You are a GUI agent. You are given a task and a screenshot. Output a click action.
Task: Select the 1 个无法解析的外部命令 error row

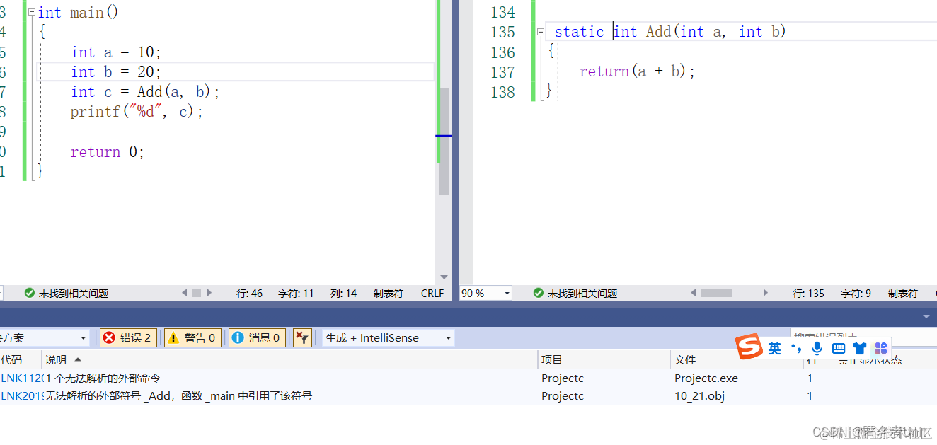(x=468, y=378)
